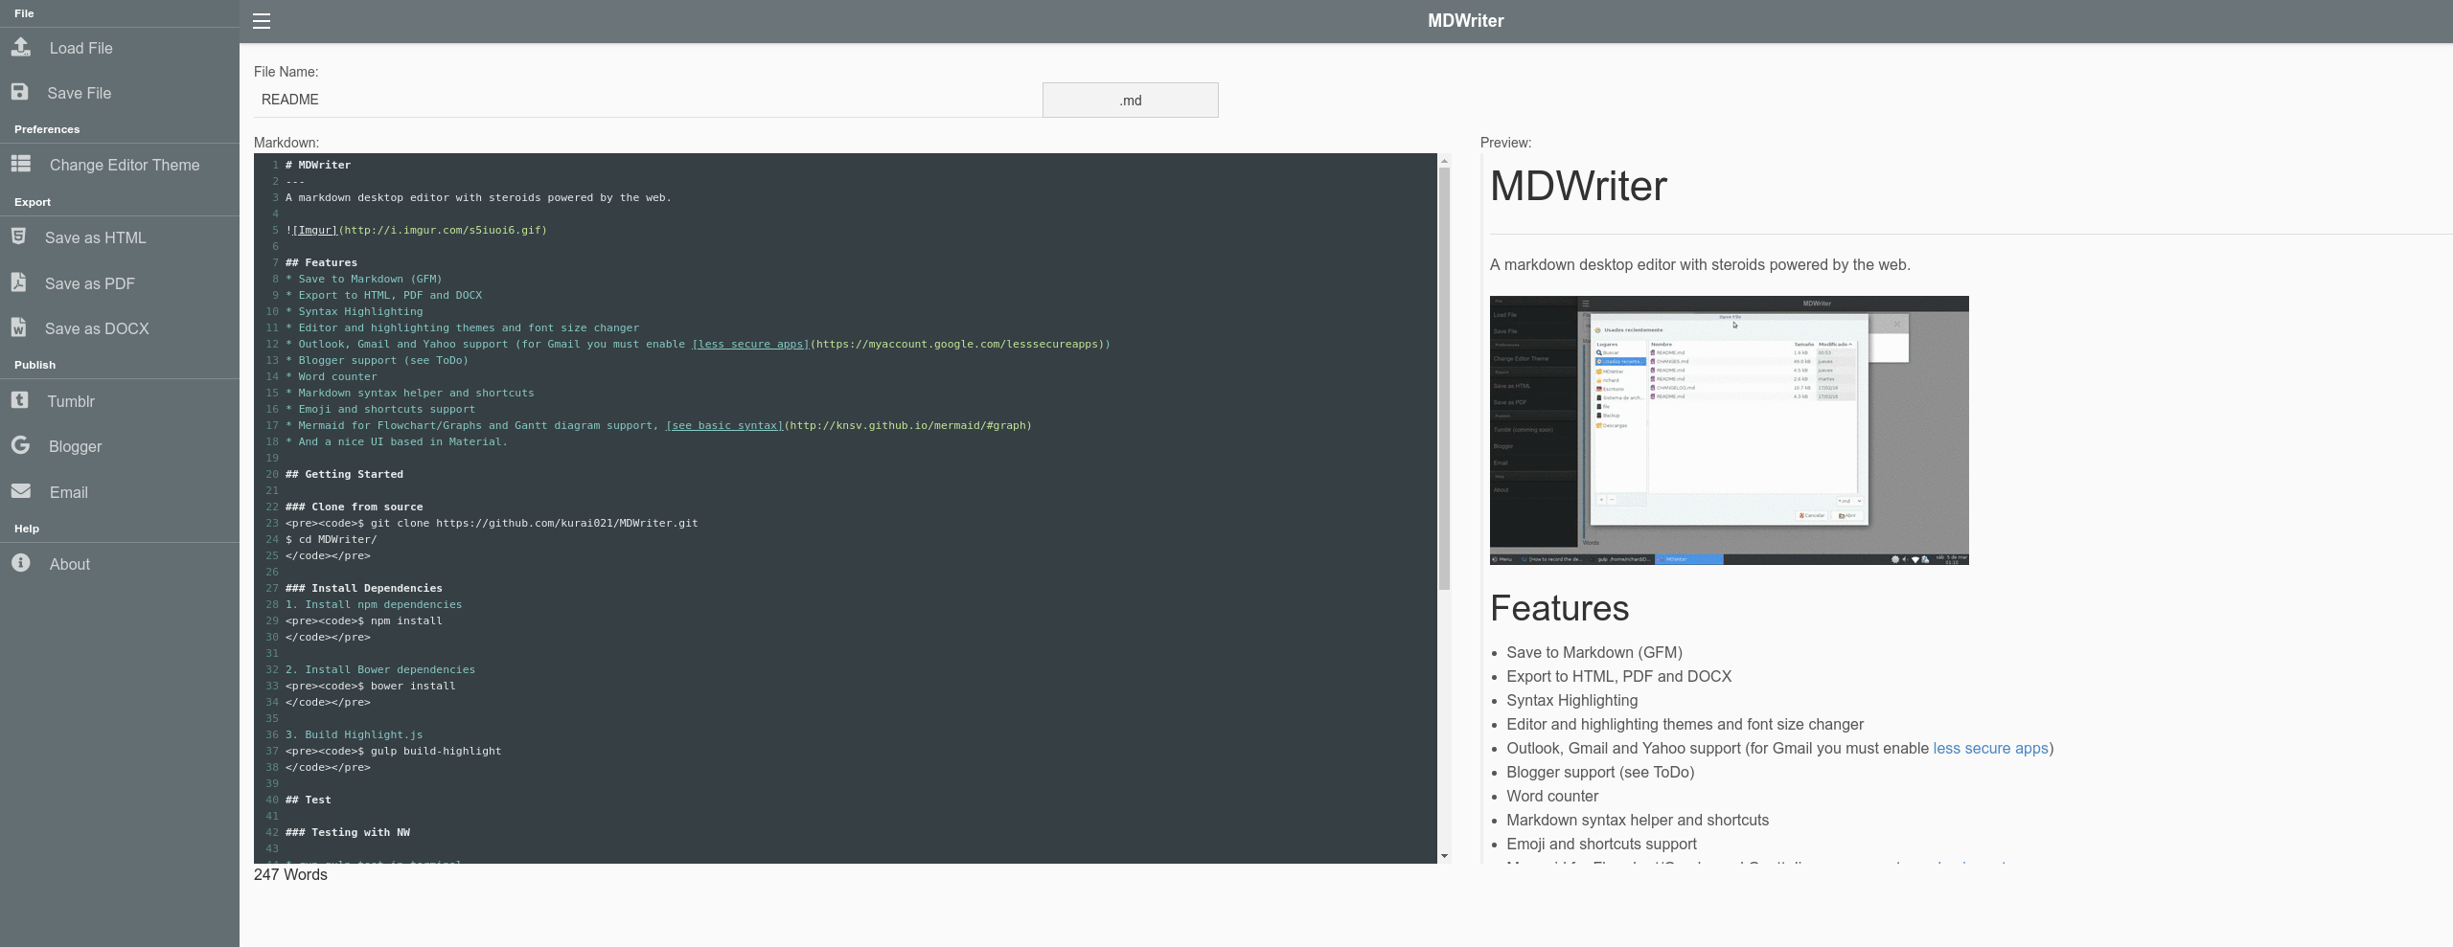Select the Preferences section in sidebar
Image resolution: width=2453 pixels, height=947 pixels.
48,128
